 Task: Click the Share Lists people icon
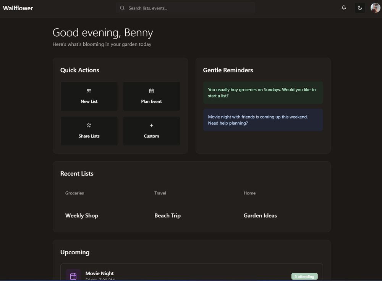pos(89,125)
